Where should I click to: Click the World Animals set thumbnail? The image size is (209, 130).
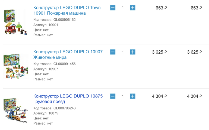point(16,66)
